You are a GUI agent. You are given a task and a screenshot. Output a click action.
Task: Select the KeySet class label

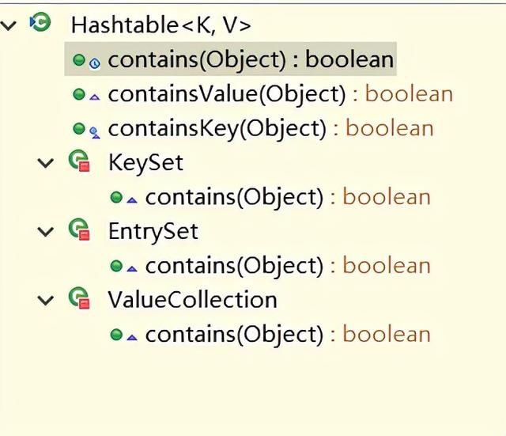[145, 162]
